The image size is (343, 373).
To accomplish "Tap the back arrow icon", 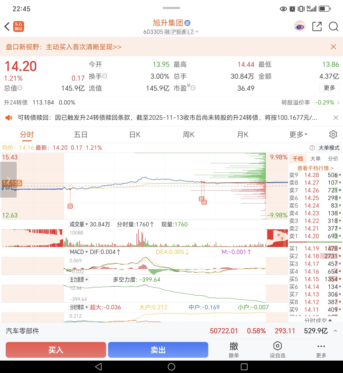I will tap(7, 26).
